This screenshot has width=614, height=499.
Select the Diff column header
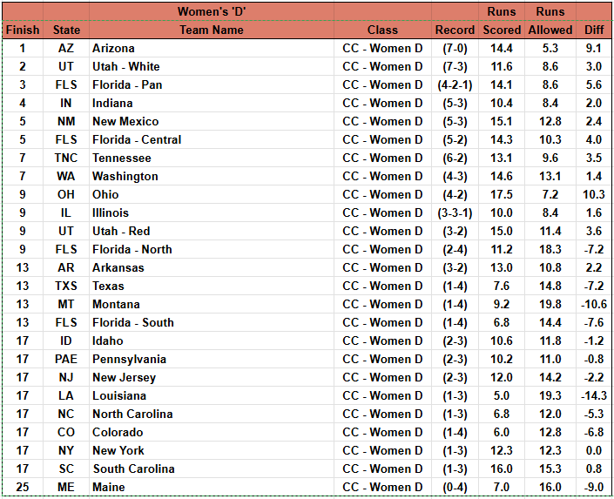click(x=594, y=30)
